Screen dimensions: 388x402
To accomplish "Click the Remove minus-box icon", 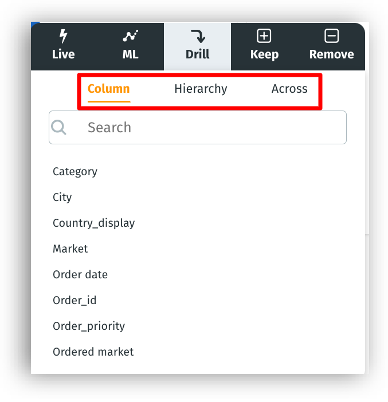I will point(331,37).
